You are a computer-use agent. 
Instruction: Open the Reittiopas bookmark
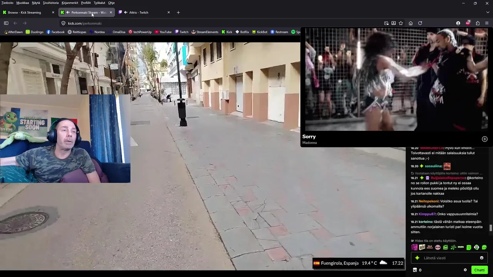pyautogui.click(x=77, y=32)
